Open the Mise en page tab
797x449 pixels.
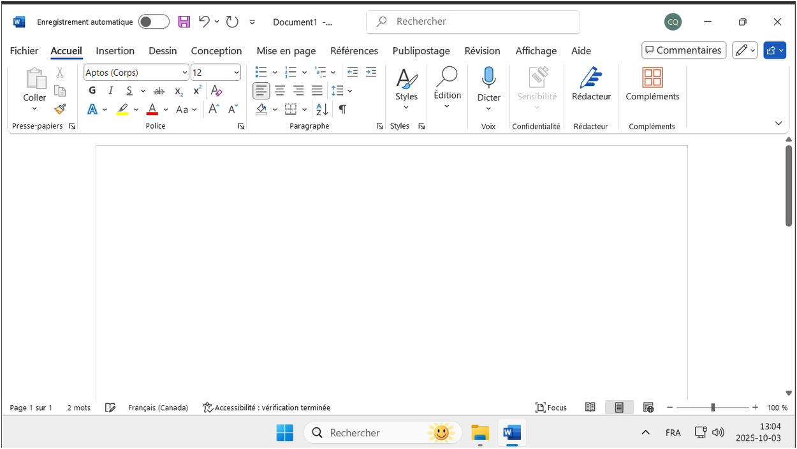286,51
